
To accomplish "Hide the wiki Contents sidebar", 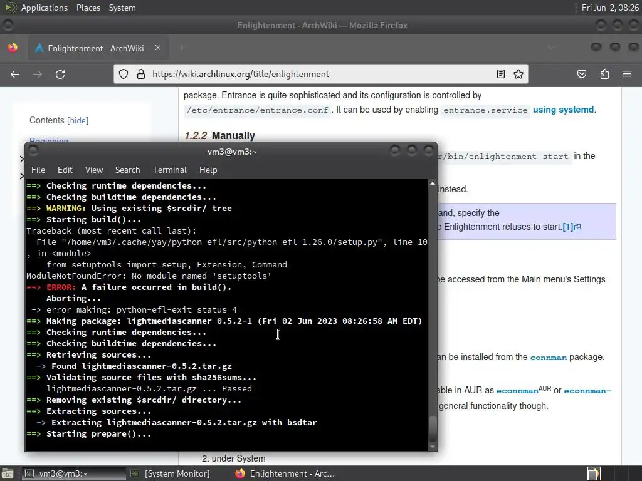I will [x=78, y=121].
